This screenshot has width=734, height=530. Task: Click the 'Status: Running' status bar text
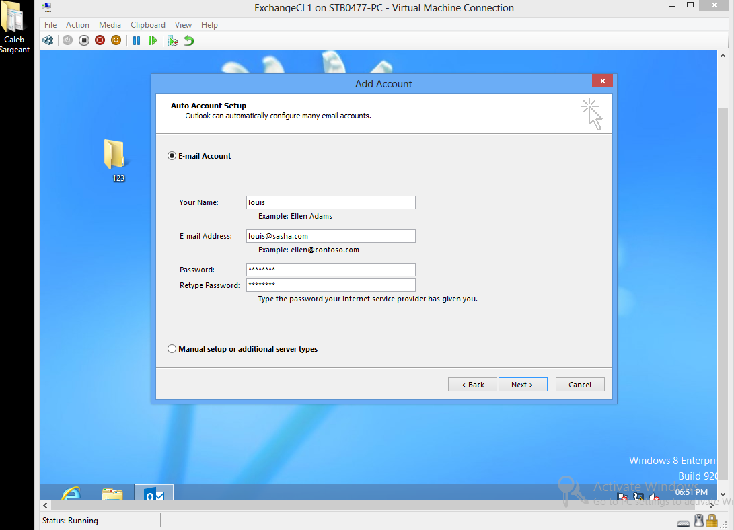pyautogui.click(x=70, y=521)
